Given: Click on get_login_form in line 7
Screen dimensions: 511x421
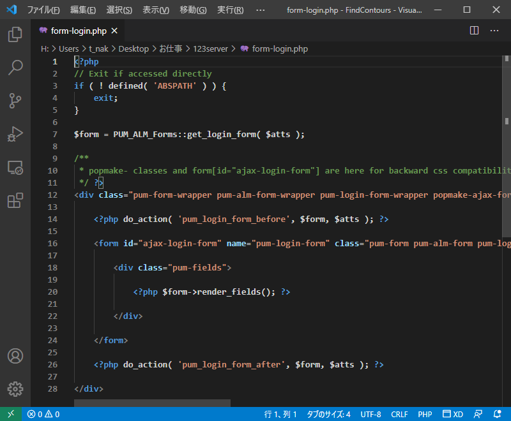Looking at the screenshot, I should point(221,135).
